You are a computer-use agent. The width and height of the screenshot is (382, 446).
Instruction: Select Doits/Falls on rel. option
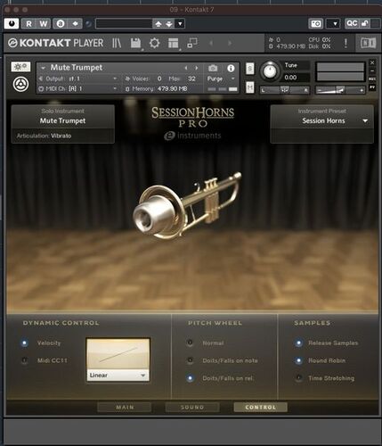190,378
